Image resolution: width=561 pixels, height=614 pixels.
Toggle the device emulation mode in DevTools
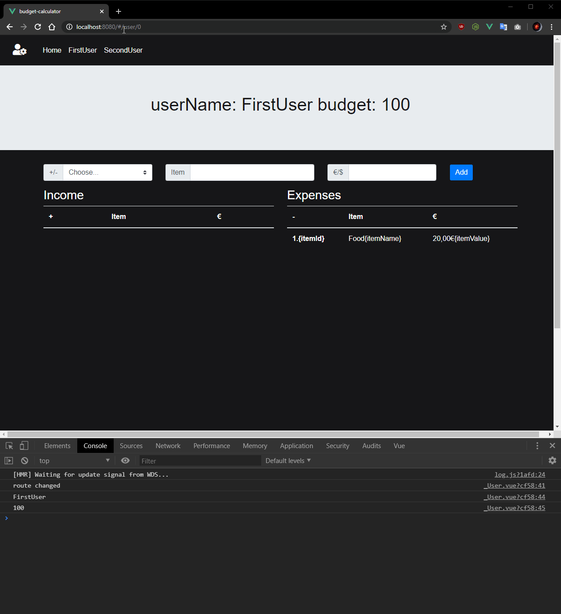pos(24,445)
